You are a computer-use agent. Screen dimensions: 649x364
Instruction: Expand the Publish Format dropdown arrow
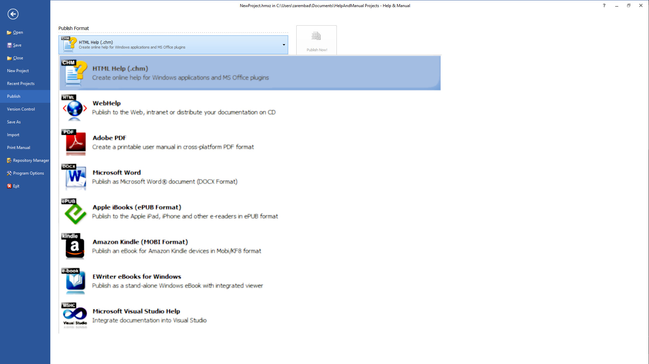click(284, 45)
